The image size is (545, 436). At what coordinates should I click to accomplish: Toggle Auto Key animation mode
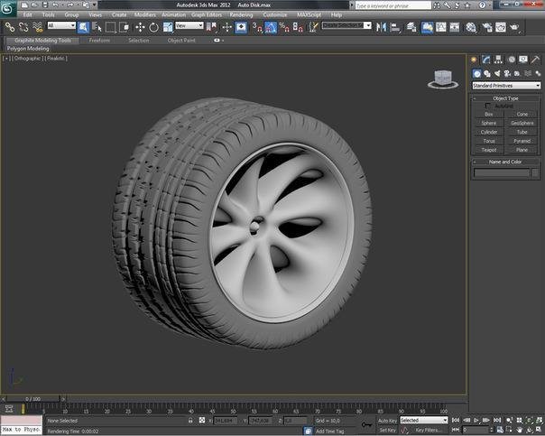coord(387,421)
